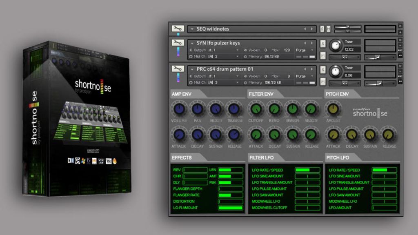Viewport: 418px width, 235px height.
Task: Go to previous preset for SYN lfo pulzer keys
Action: point(305,43)
